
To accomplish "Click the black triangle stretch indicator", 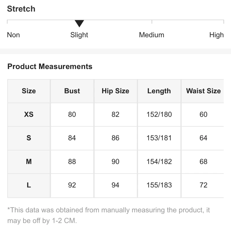I will coord(79,23).
